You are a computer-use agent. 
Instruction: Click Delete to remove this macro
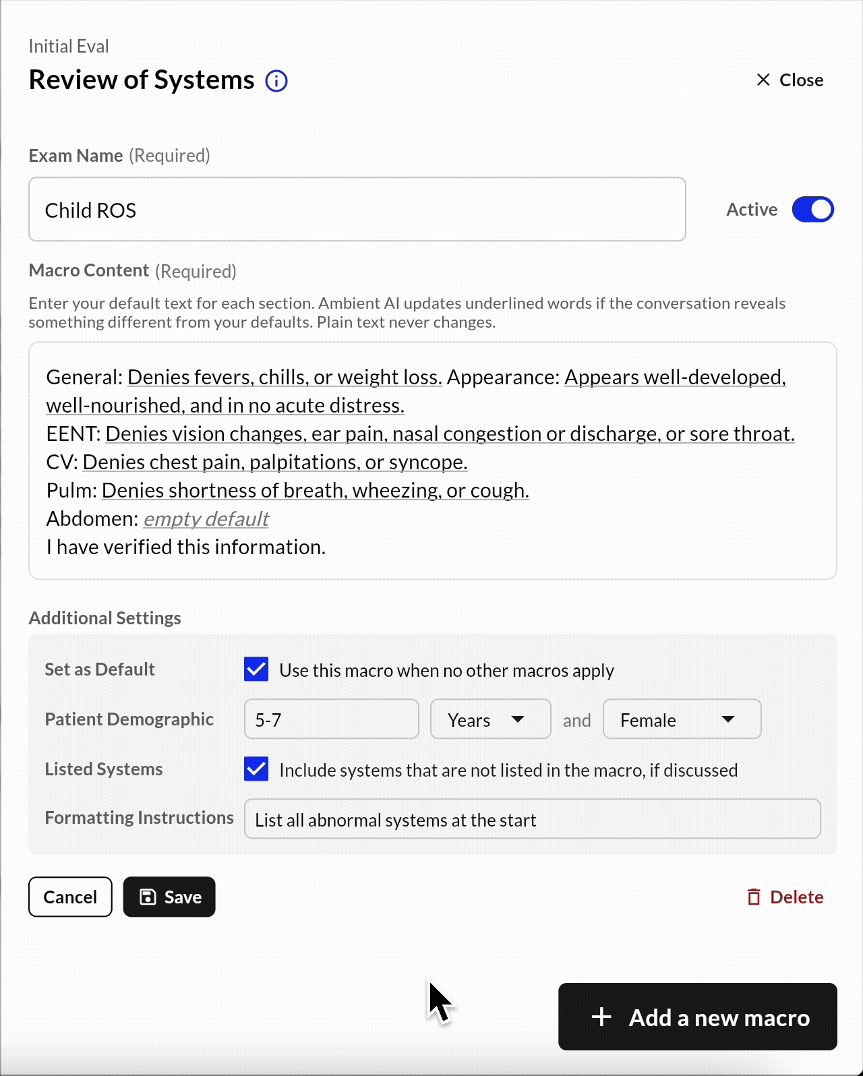pos(796,897)
